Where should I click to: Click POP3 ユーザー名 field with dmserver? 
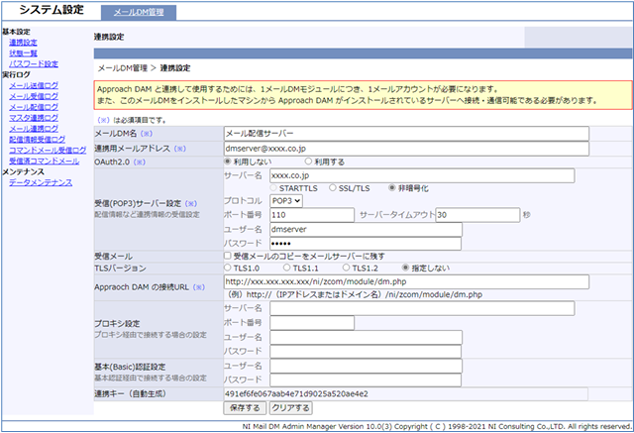[x=366, y=230]
